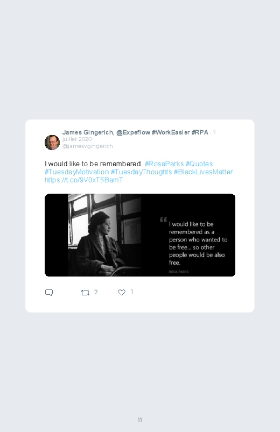Viewport: 280px width, 432px height.
Task: Open the #Quotes hashtag link
Action: [x=199, y=164]
